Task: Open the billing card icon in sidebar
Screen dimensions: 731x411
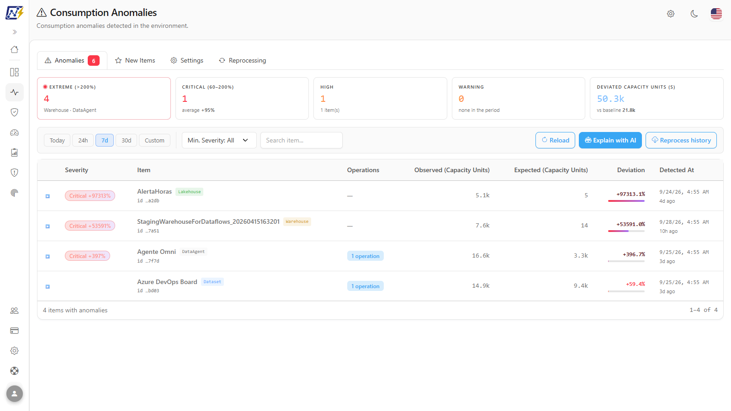Action: [x=15, y=331]
